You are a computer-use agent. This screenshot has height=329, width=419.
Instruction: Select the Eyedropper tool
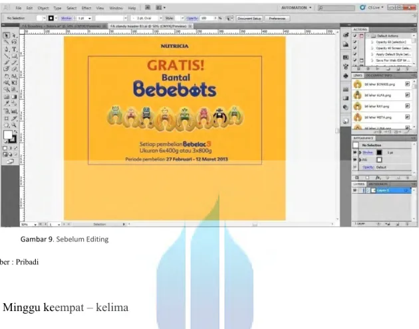(x=7, y=103)
